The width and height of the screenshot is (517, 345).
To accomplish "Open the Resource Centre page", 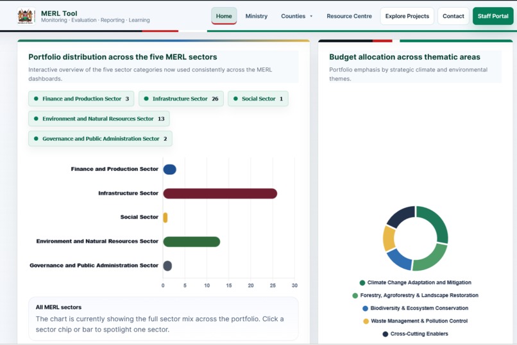I will (x=349, y=16).
